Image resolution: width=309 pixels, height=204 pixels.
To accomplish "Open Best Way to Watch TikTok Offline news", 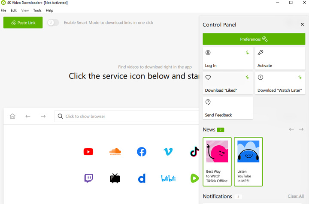I will tap(217, 162).
